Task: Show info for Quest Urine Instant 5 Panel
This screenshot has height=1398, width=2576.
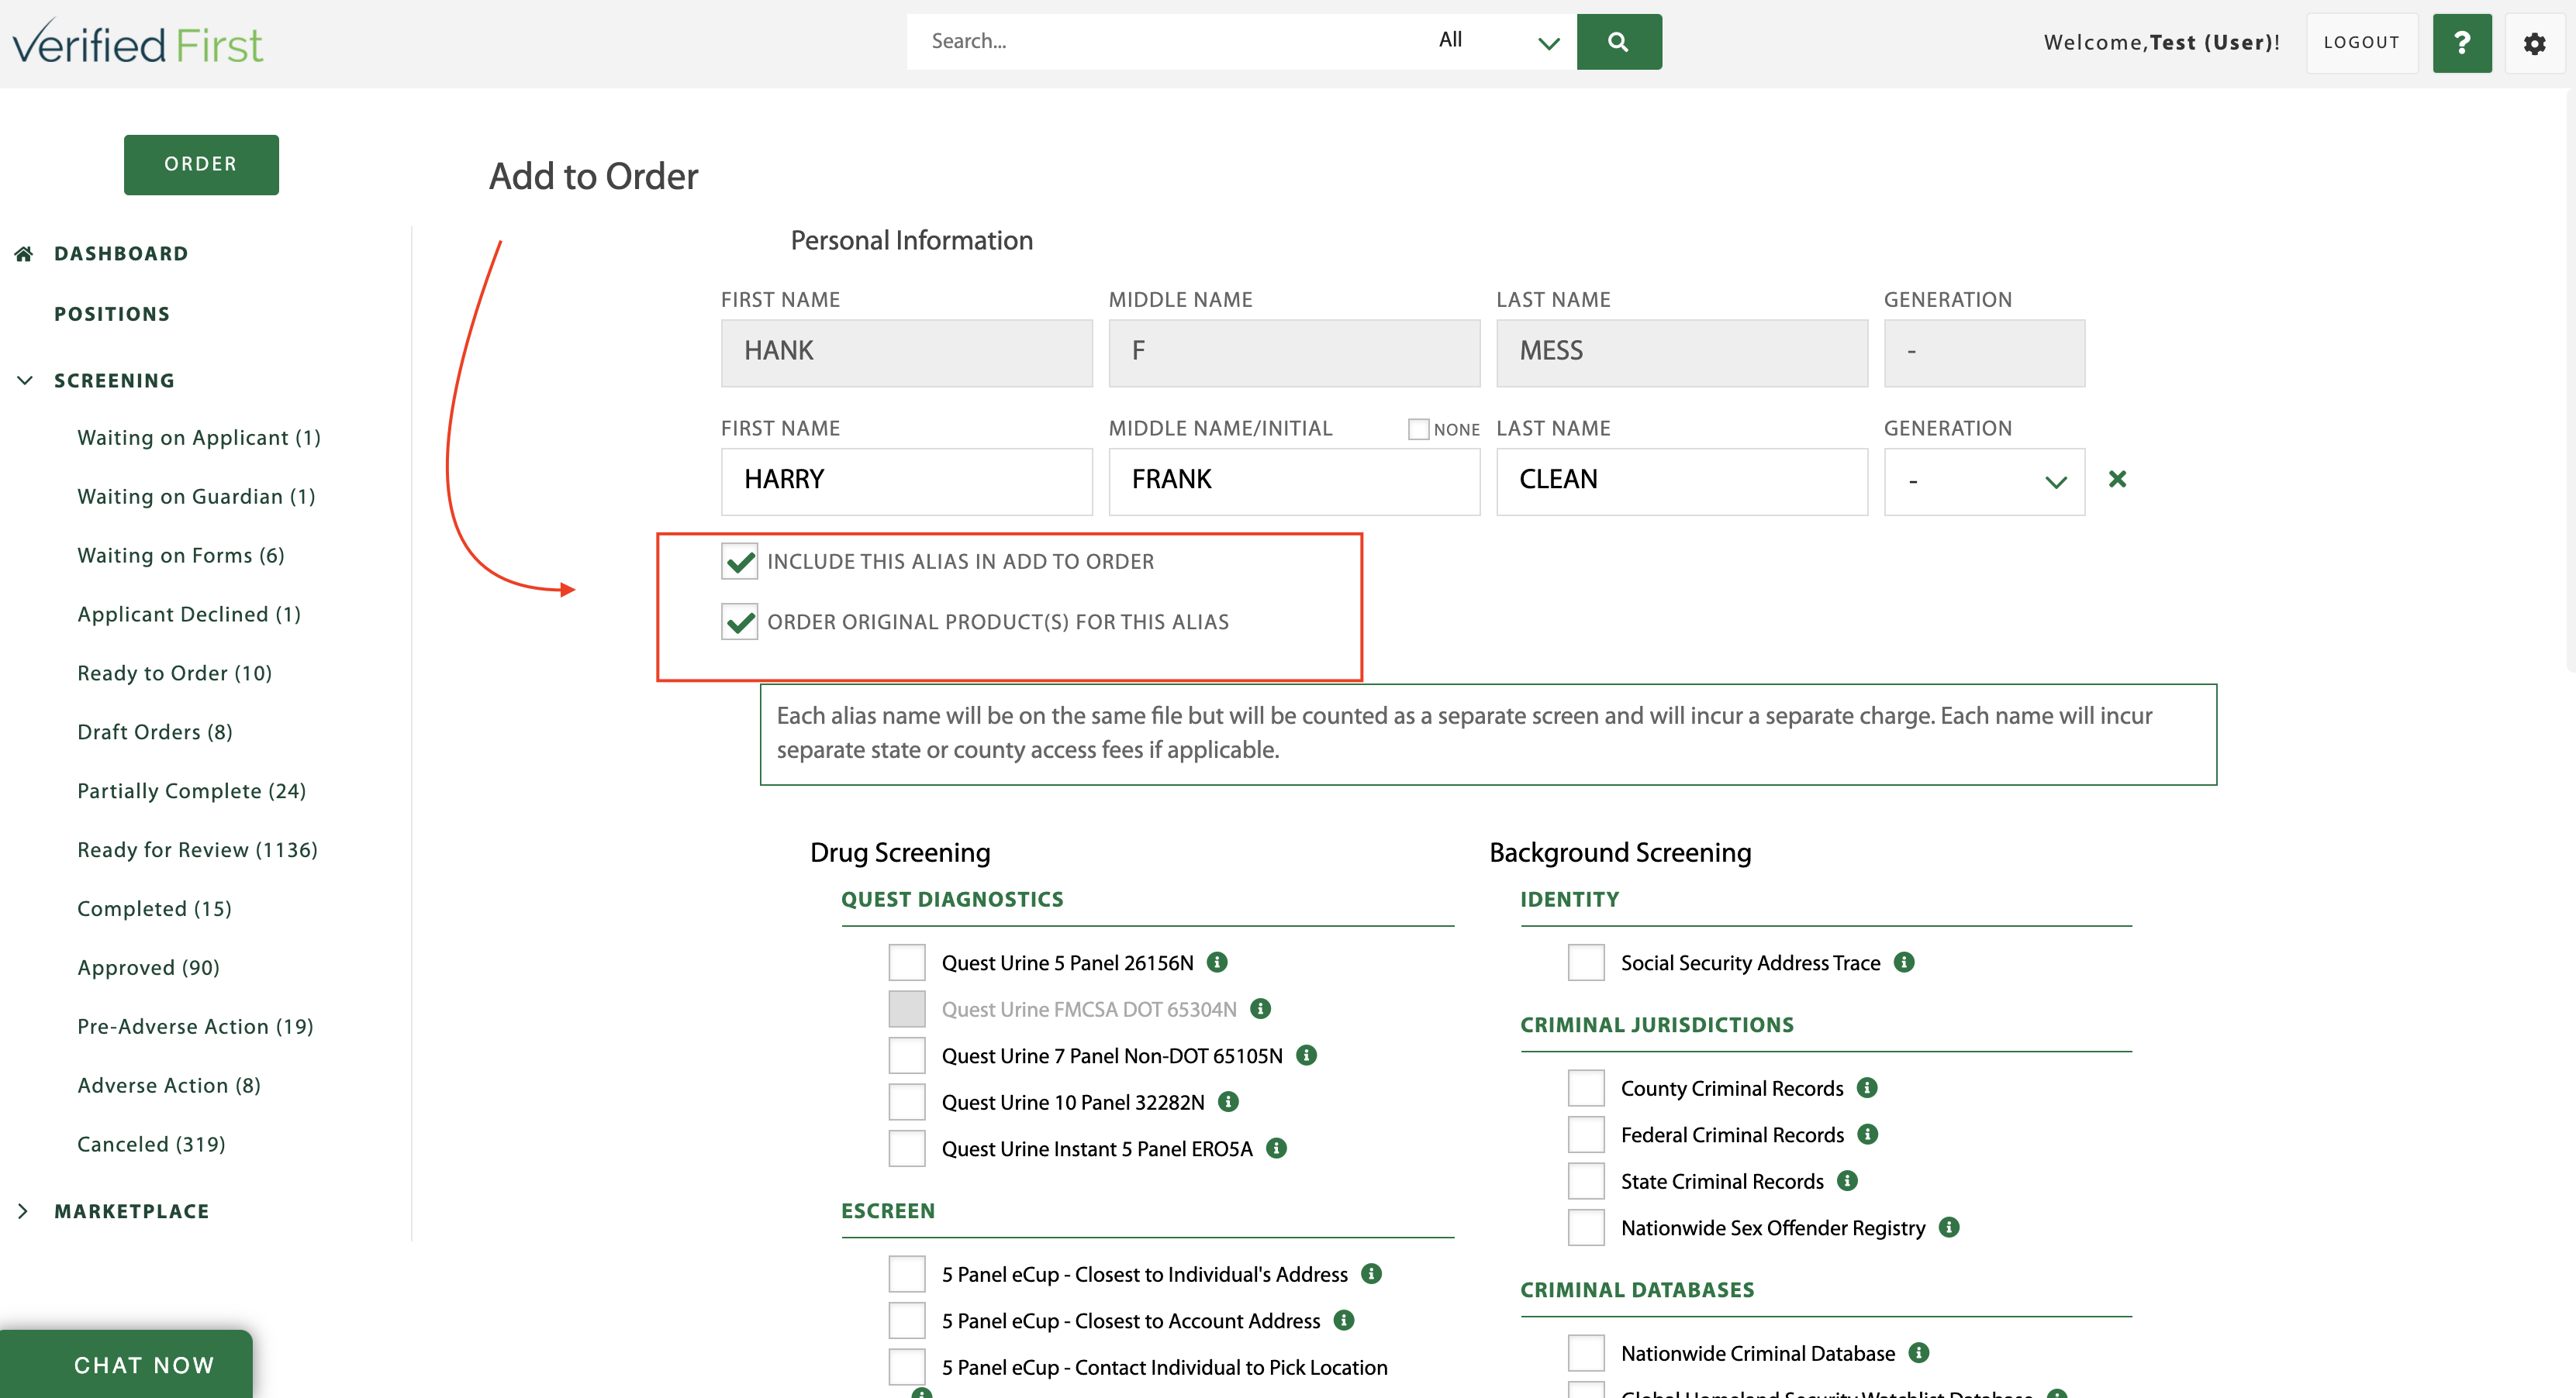Action: click(1276, 1148)
